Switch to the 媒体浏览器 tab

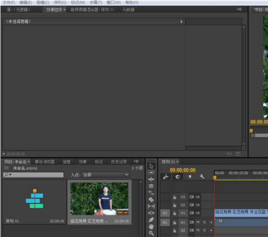pyautogui.click(x=44, y=162)
